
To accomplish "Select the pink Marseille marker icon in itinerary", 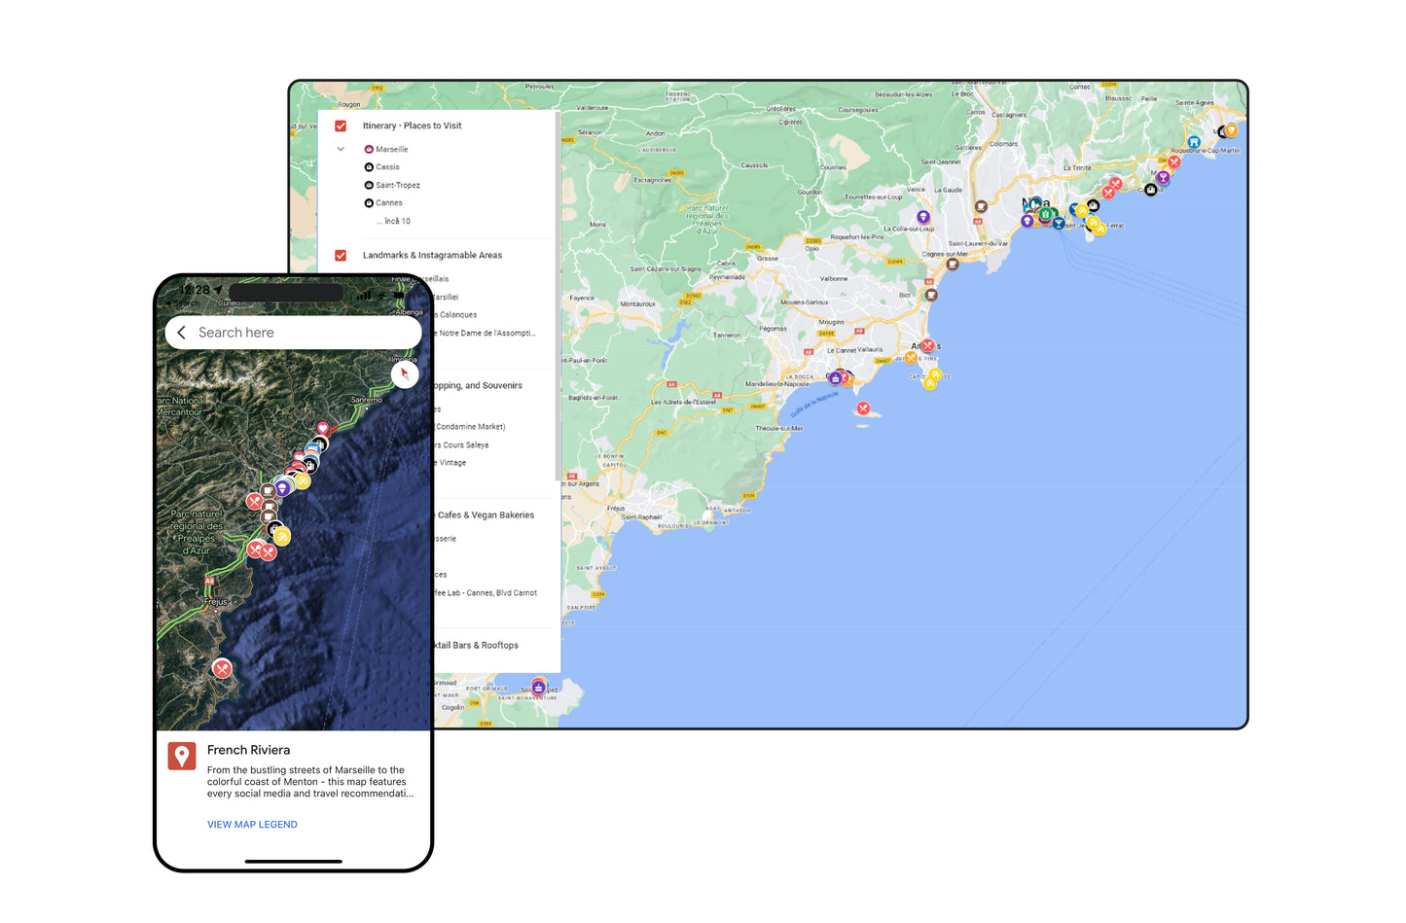I will 370,149.
